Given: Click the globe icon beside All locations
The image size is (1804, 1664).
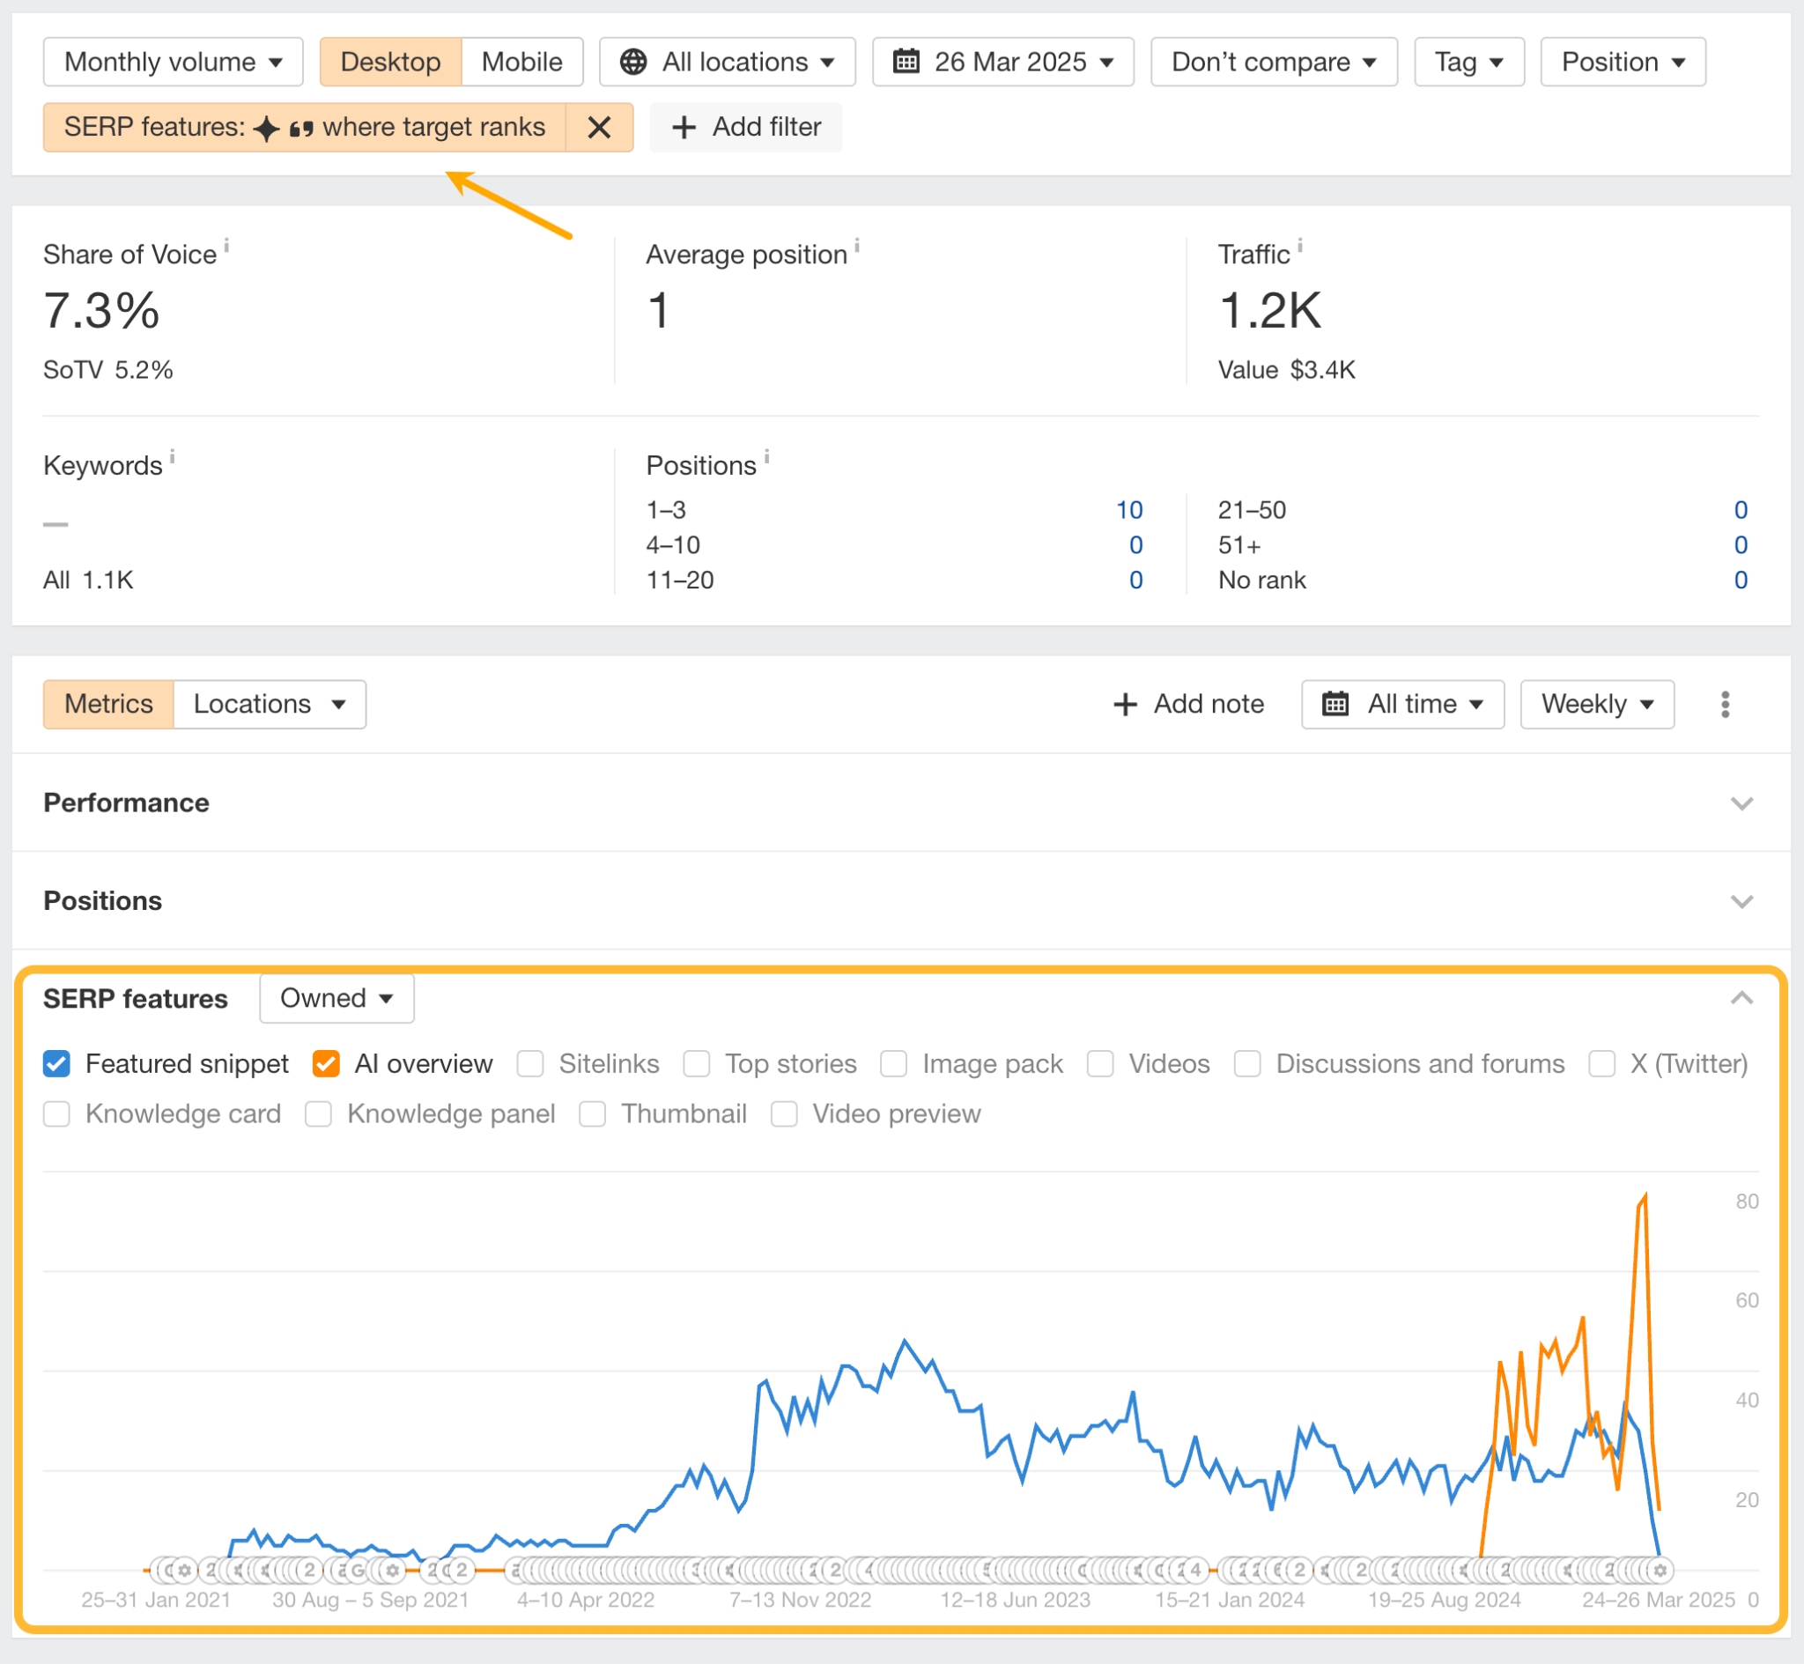Looking at the screenshot, I should (633, 62).
